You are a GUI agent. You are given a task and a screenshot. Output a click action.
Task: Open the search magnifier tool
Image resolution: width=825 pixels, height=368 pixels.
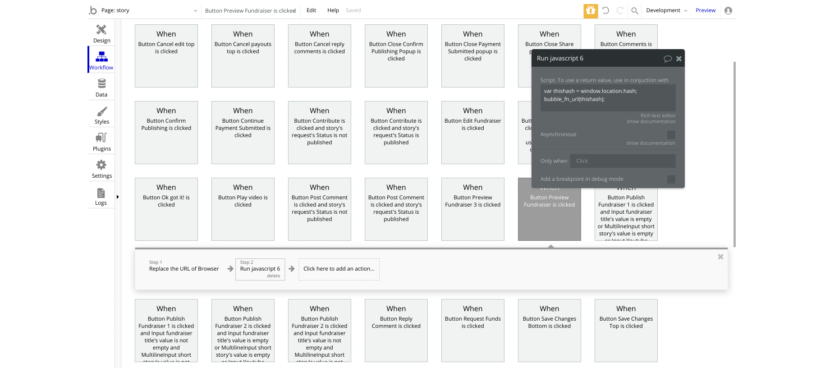pyautogui.click(x=634, y=10)
